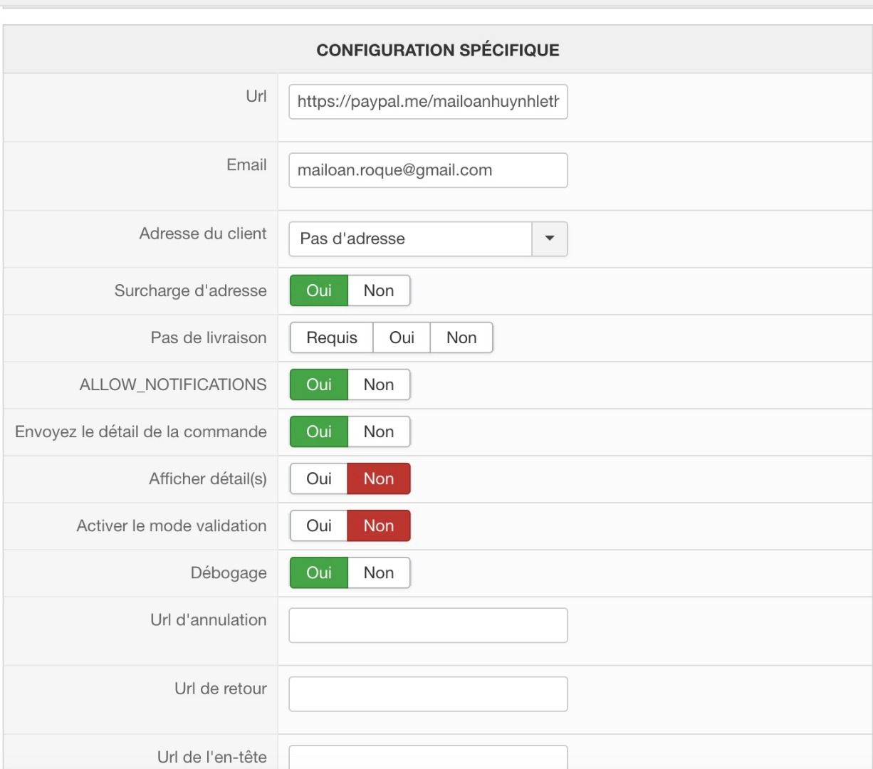
Task: Turn on Activer le mode validation
Action: [x=319, y=525]
